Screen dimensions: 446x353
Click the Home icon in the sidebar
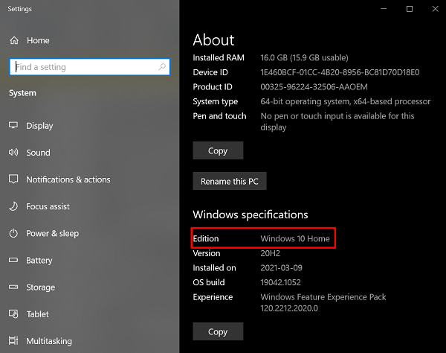coord(13,40)
